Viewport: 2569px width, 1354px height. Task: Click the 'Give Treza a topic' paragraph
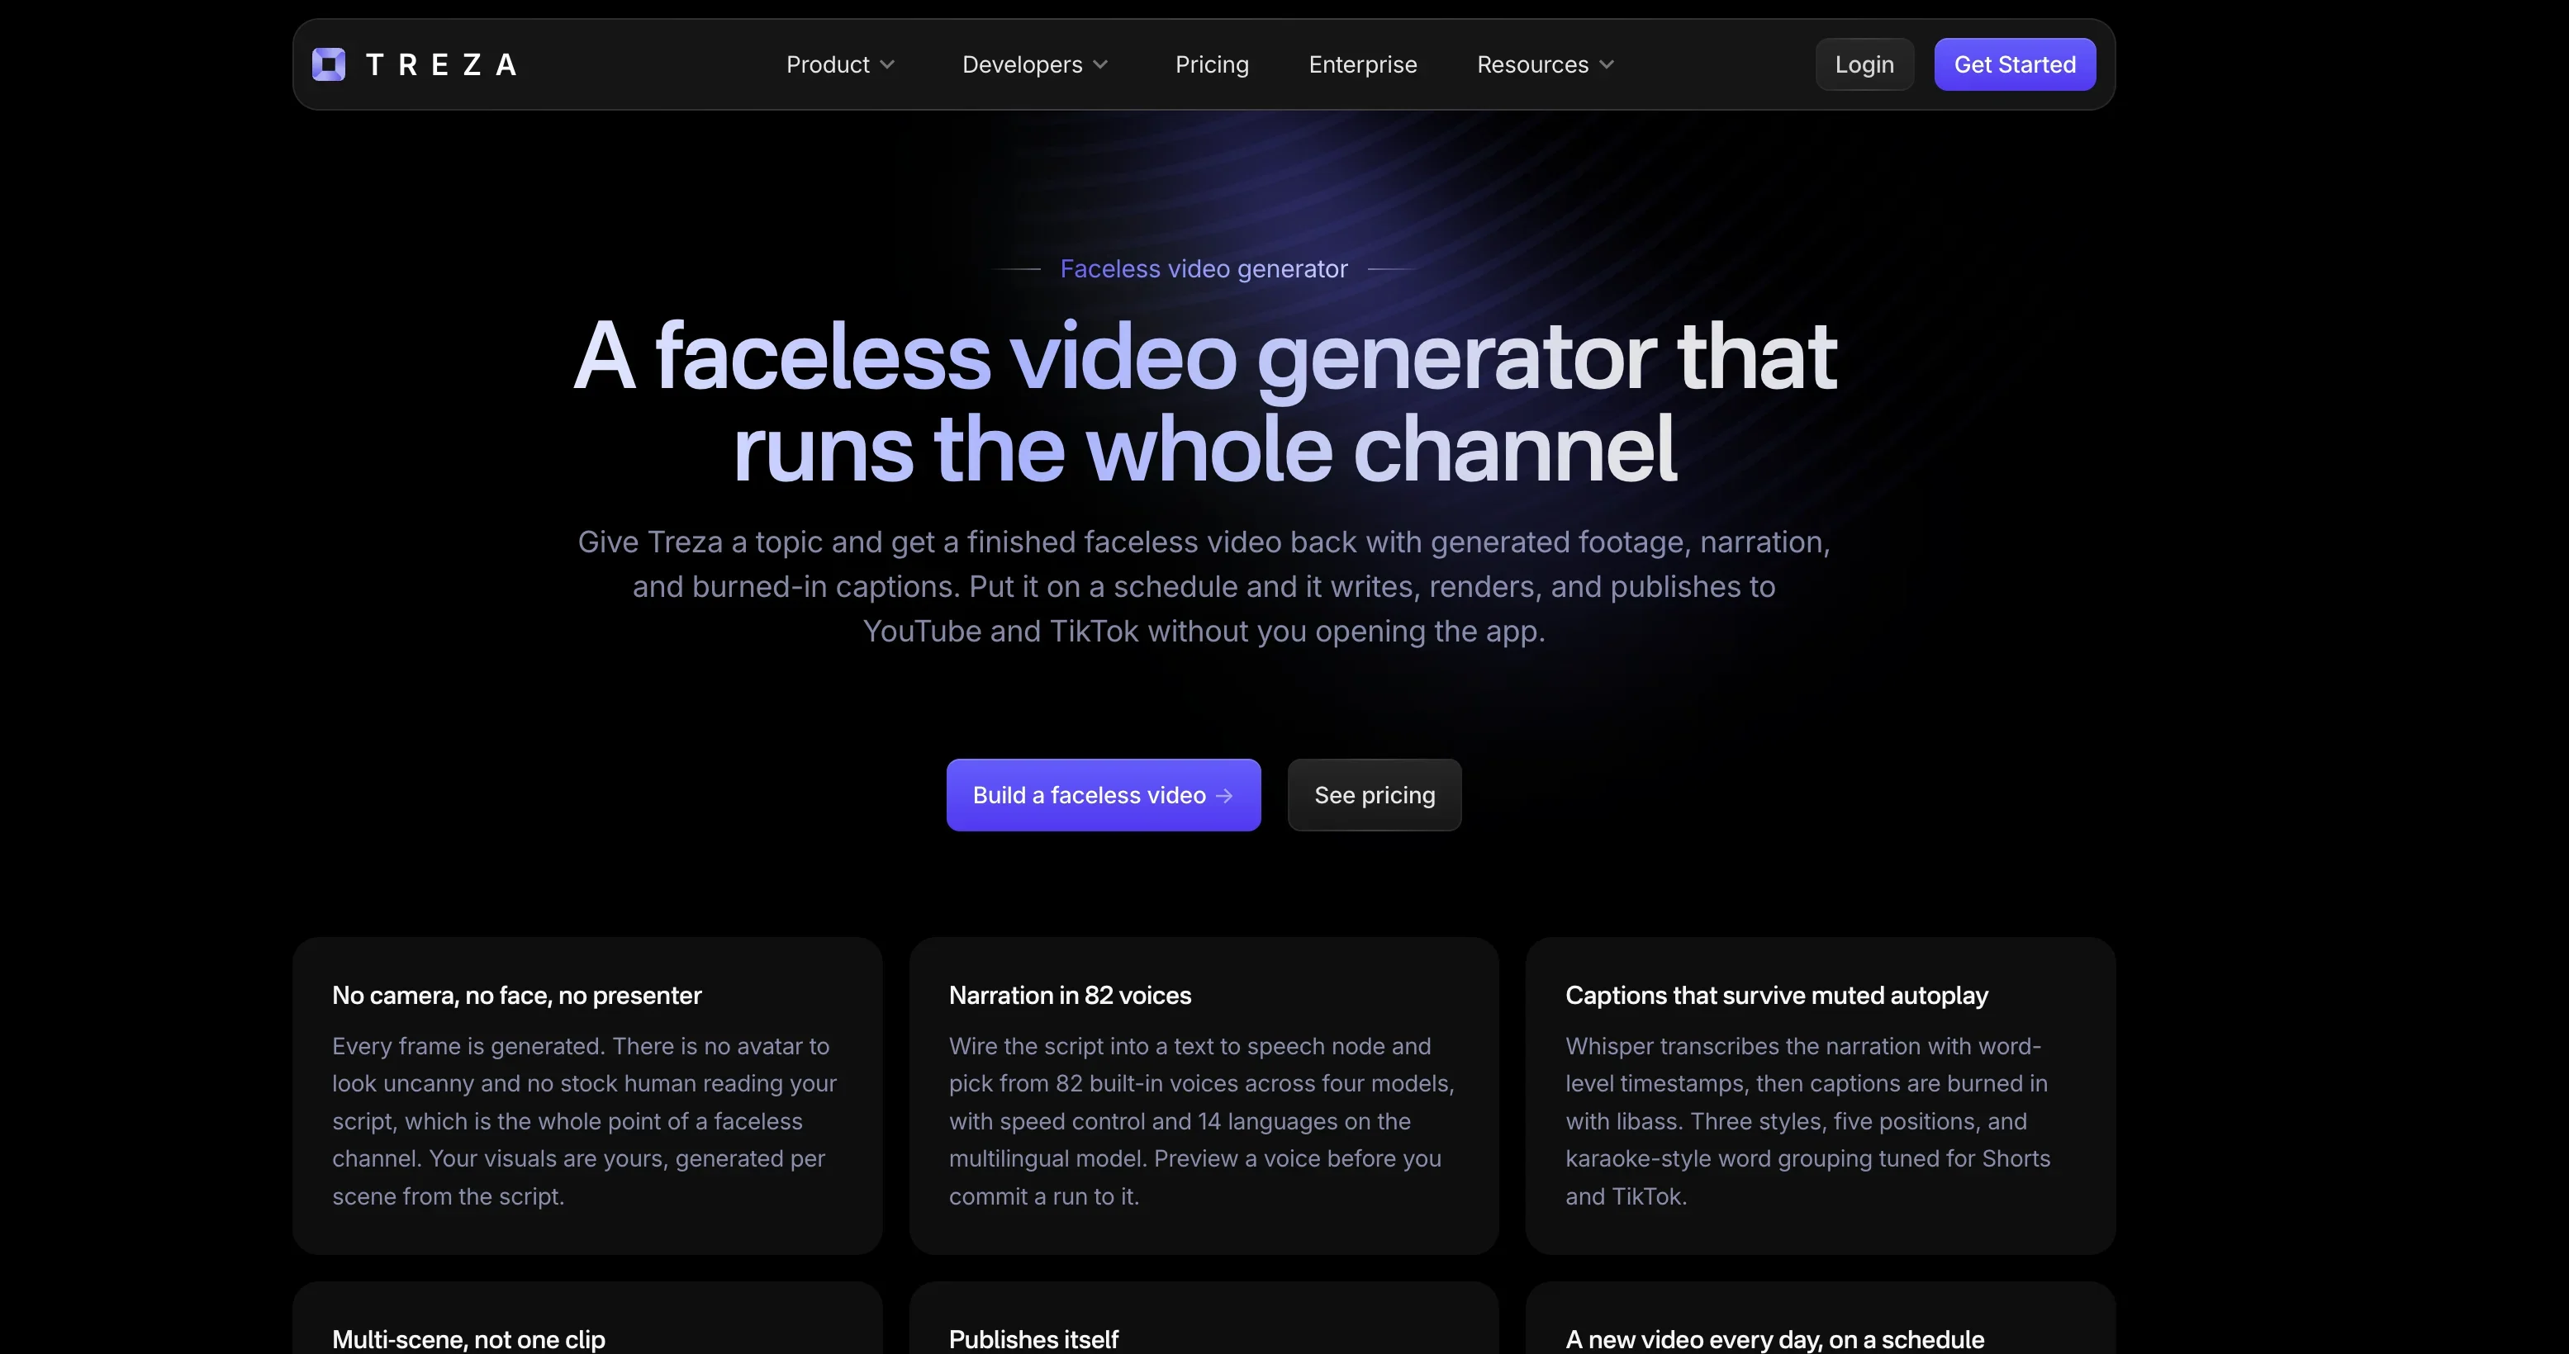coord(1204,586)
